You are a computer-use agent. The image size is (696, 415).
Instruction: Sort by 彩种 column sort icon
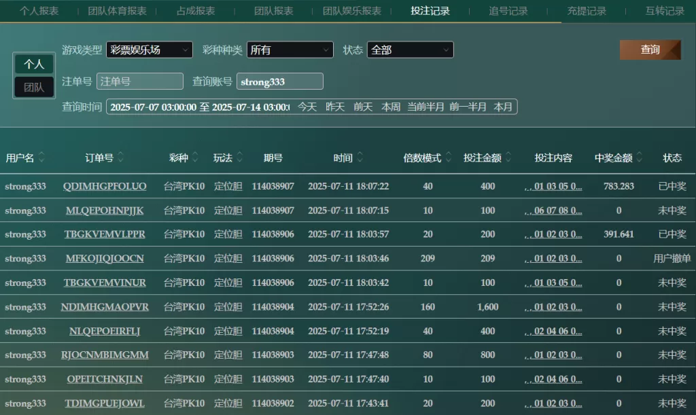(195, 158)
